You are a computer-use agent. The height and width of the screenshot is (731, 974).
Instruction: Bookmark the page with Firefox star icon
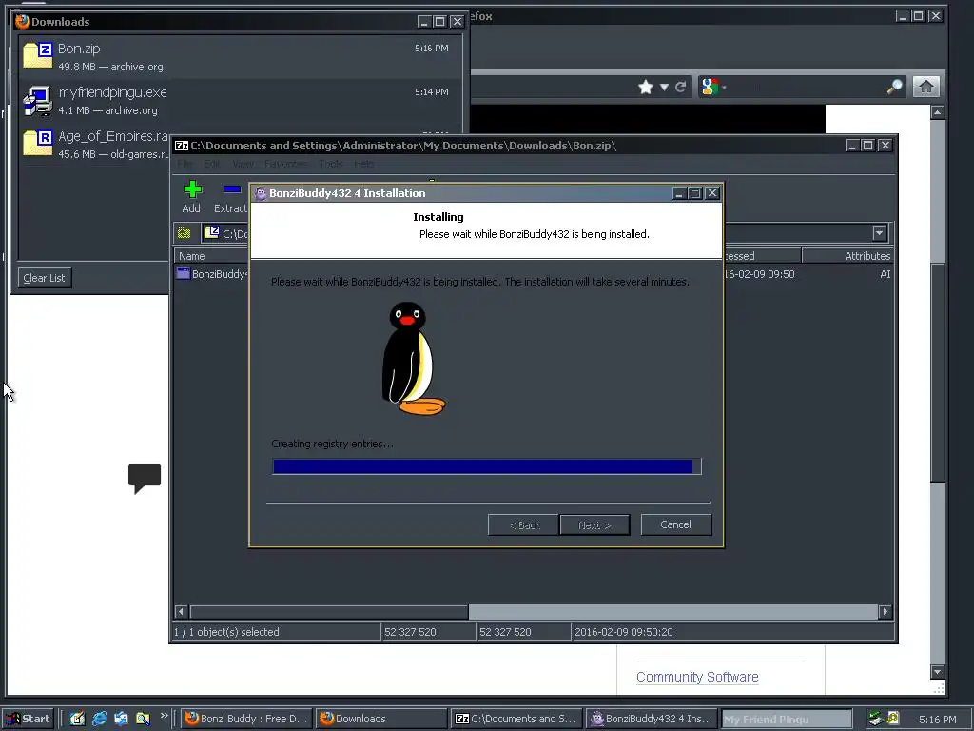click(646, 87)
